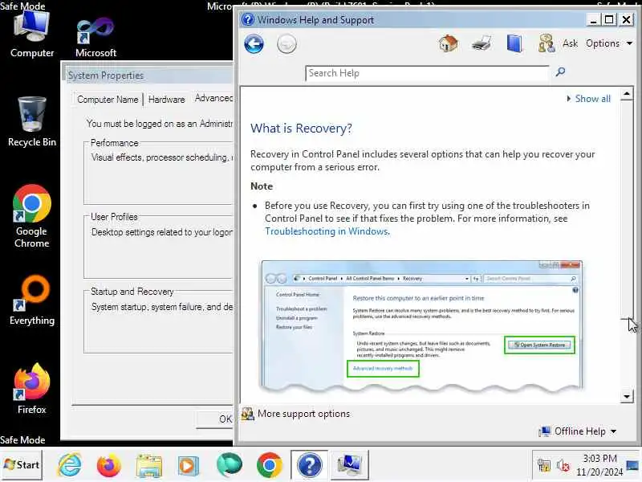Open the green globe app on taskbar
The height and width of the screenshot is (482, 642).
click(x=230, y=465)
